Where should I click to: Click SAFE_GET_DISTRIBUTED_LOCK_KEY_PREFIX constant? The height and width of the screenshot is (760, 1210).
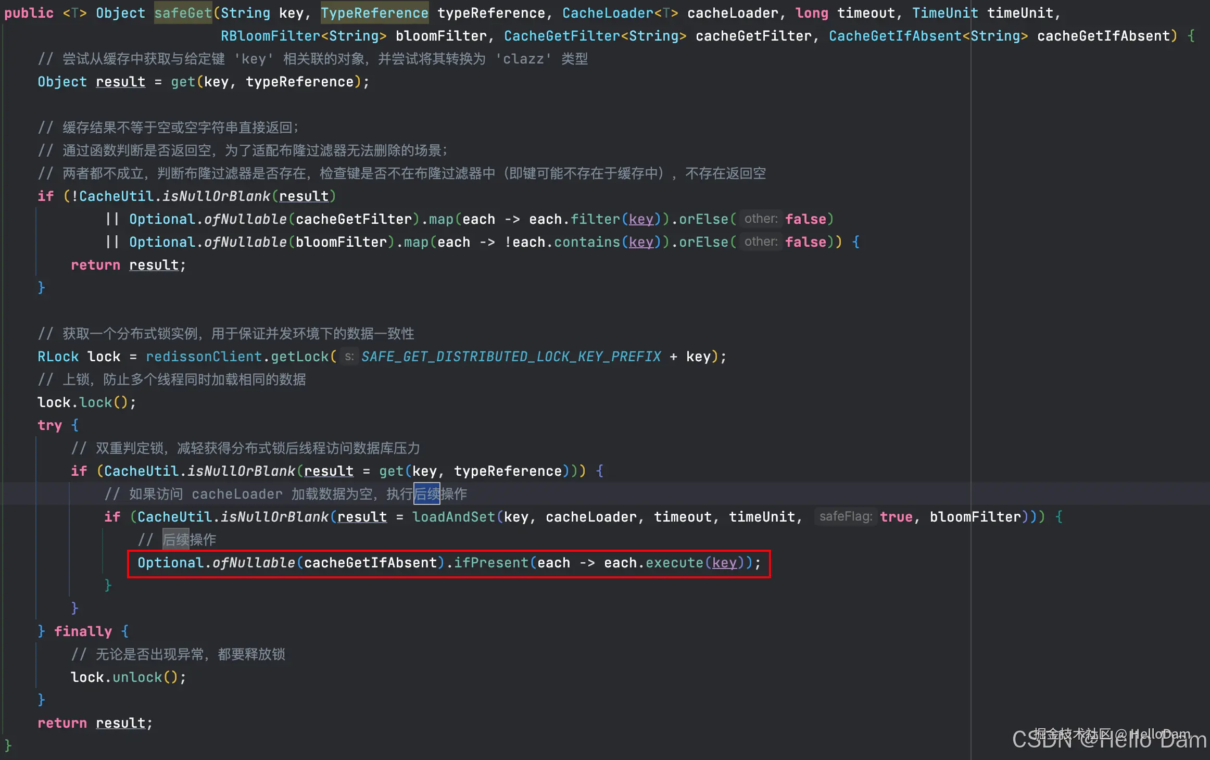point(511,357)
